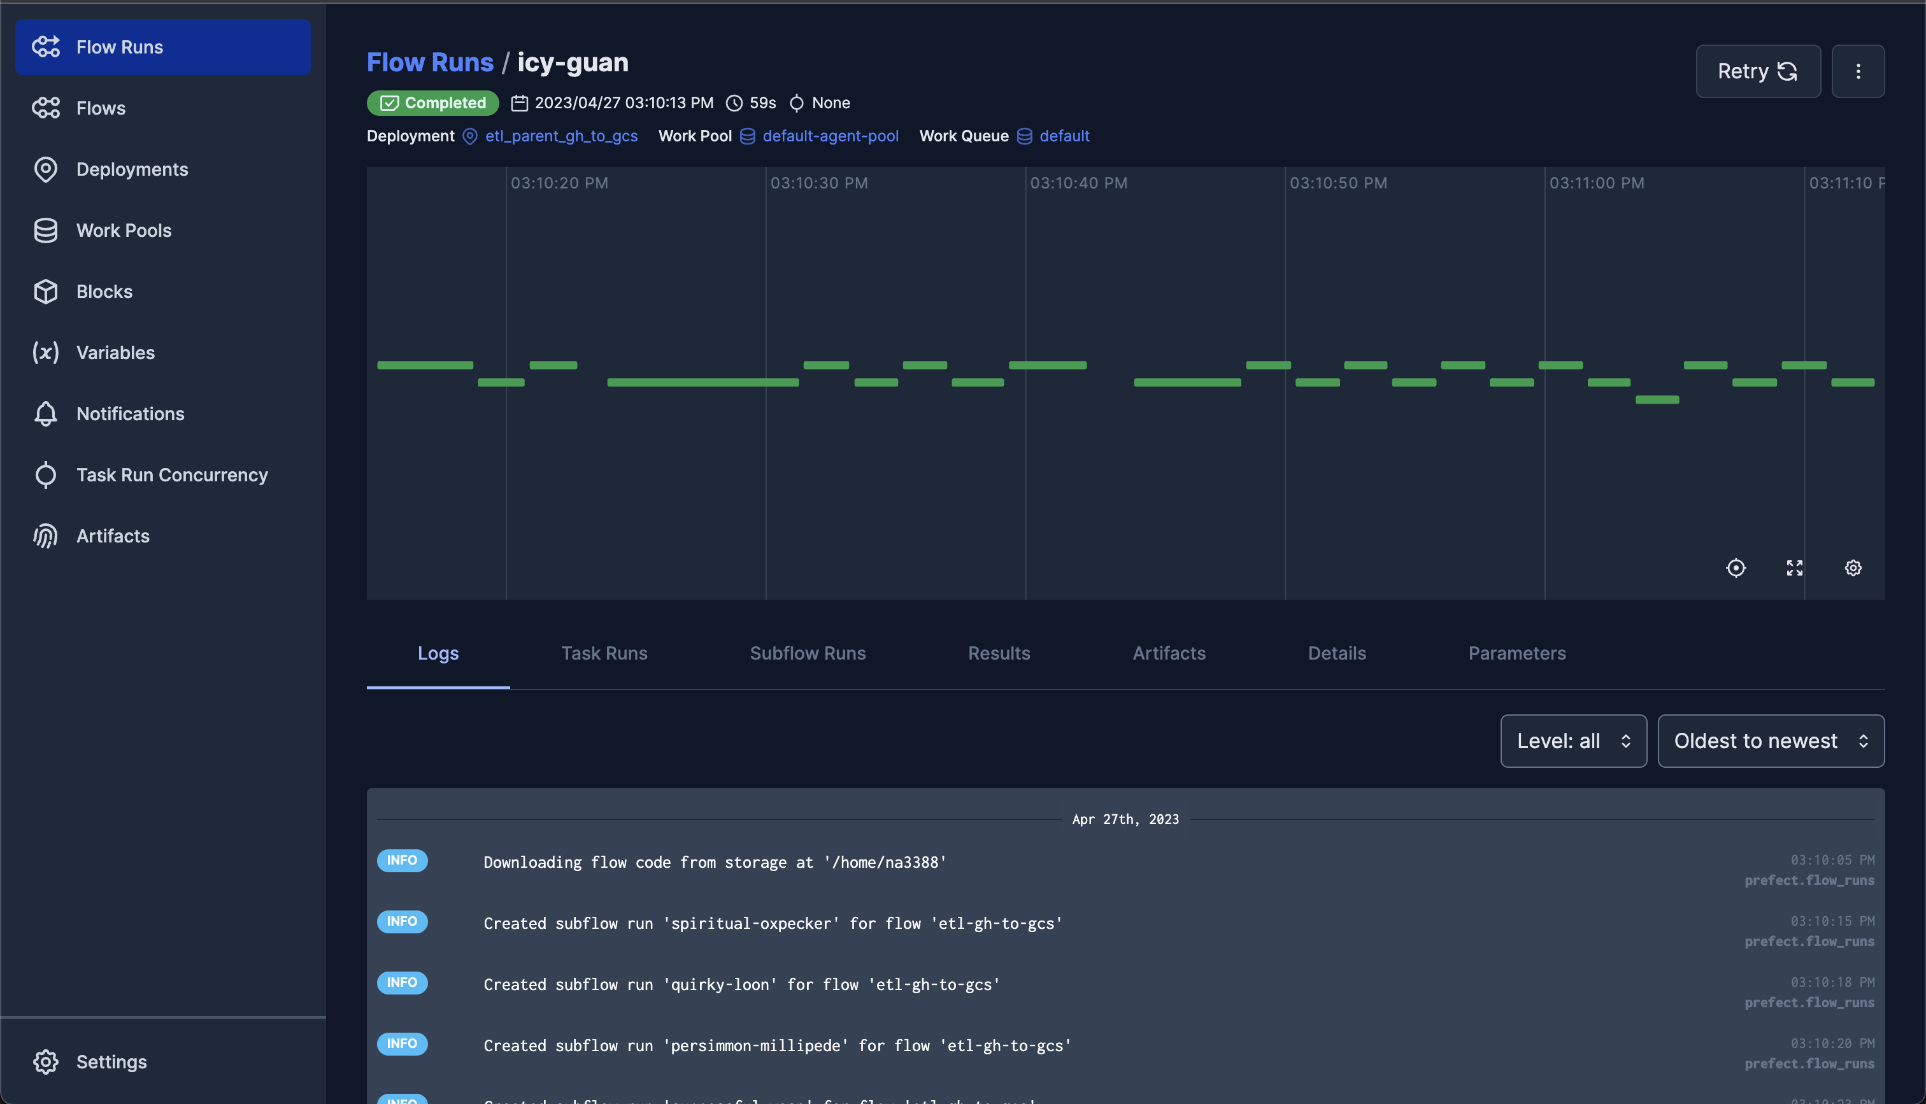Go to Deployments label in sidebar
Image resolution: width=1926 pixels, height=1104 pixels.
132,169
